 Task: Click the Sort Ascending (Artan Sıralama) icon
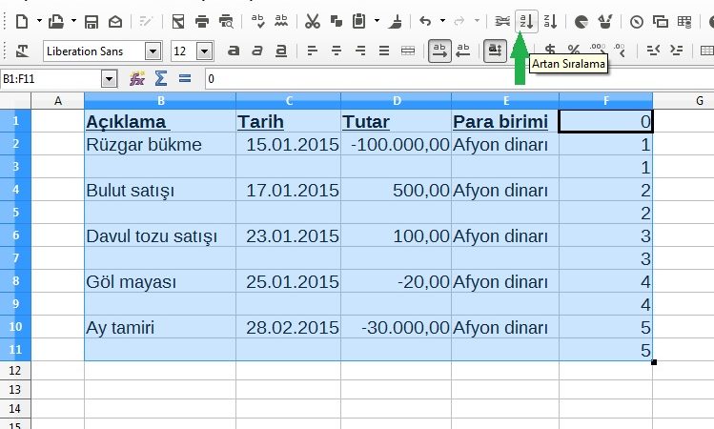526,21
